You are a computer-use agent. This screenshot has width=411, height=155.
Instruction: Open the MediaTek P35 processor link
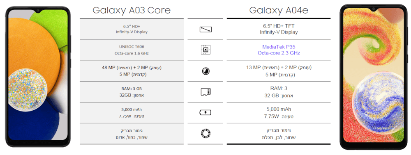pos(279,47)
